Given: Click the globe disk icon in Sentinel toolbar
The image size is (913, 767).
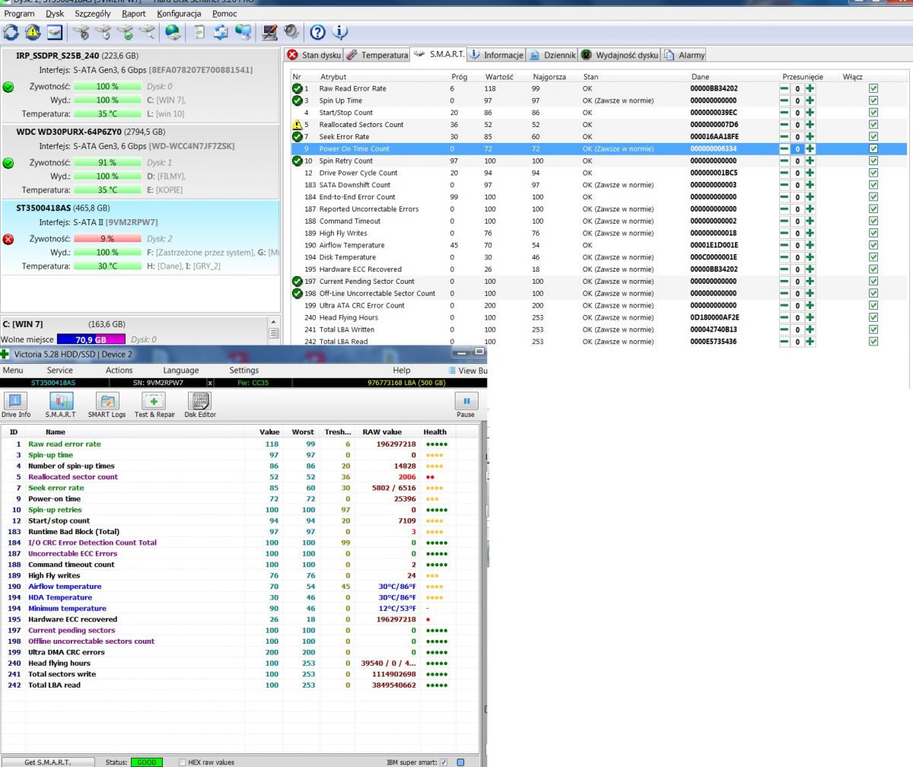Looking at the screenshot, I should [173, 32].
